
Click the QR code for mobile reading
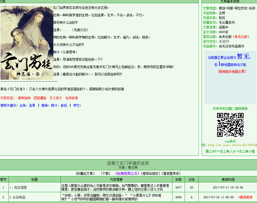[230, 125]
